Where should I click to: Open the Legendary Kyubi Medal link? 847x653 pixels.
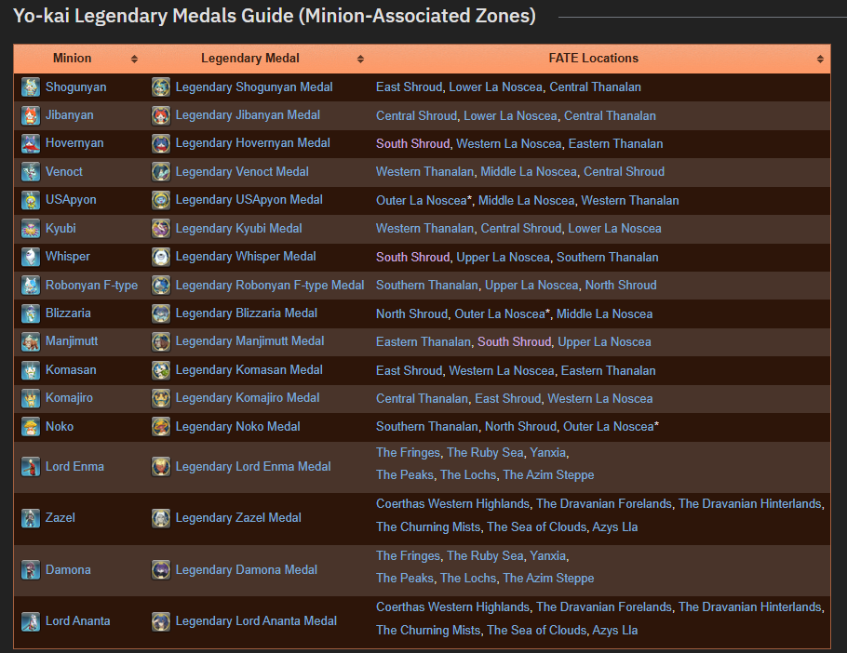(239, 228)
